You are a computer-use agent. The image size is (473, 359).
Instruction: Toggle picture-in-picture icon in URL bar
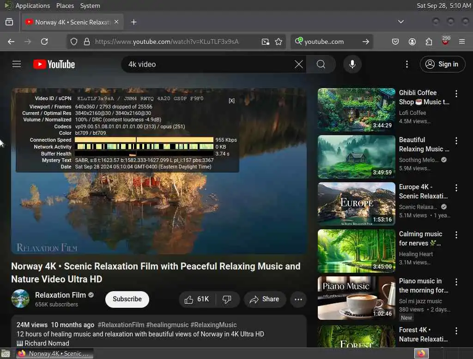(x=266, y=42)
